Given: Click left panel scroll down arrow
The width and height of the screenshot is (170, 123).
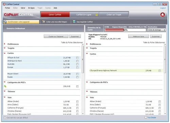Looking at the screenshot, I should tap(83, 114).
